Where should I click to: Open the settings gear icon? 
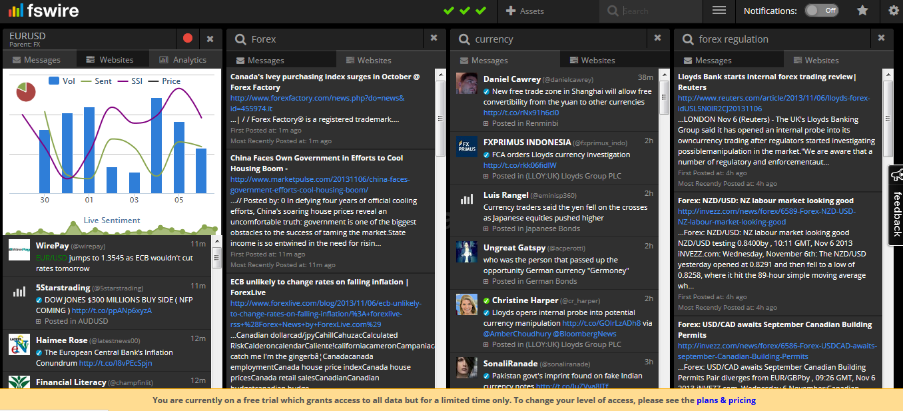click(x=894, y=11)
